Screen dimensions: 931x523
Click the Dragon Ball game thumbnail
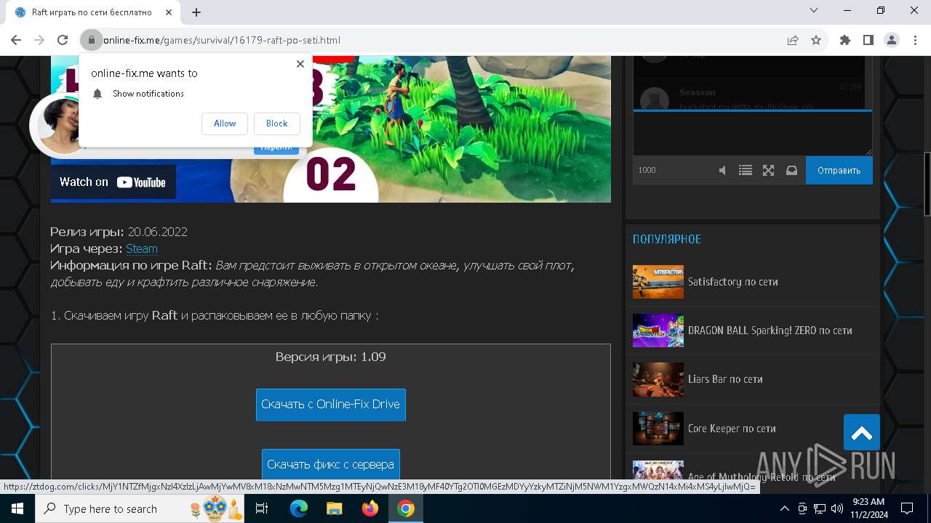tap(658, 331)
